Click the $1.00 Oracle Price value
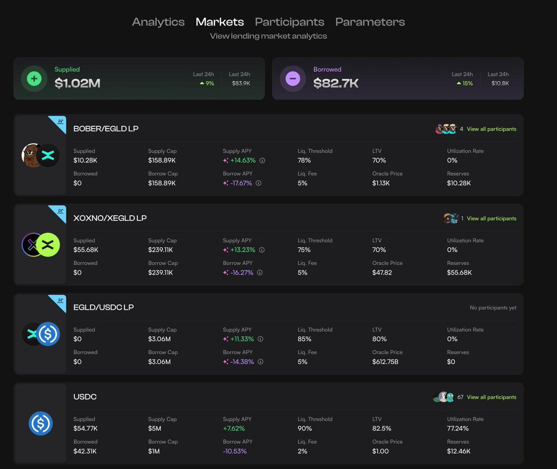The width and height of the screenshot is (557, 469). pyautogui.click(x=381, y=451)
